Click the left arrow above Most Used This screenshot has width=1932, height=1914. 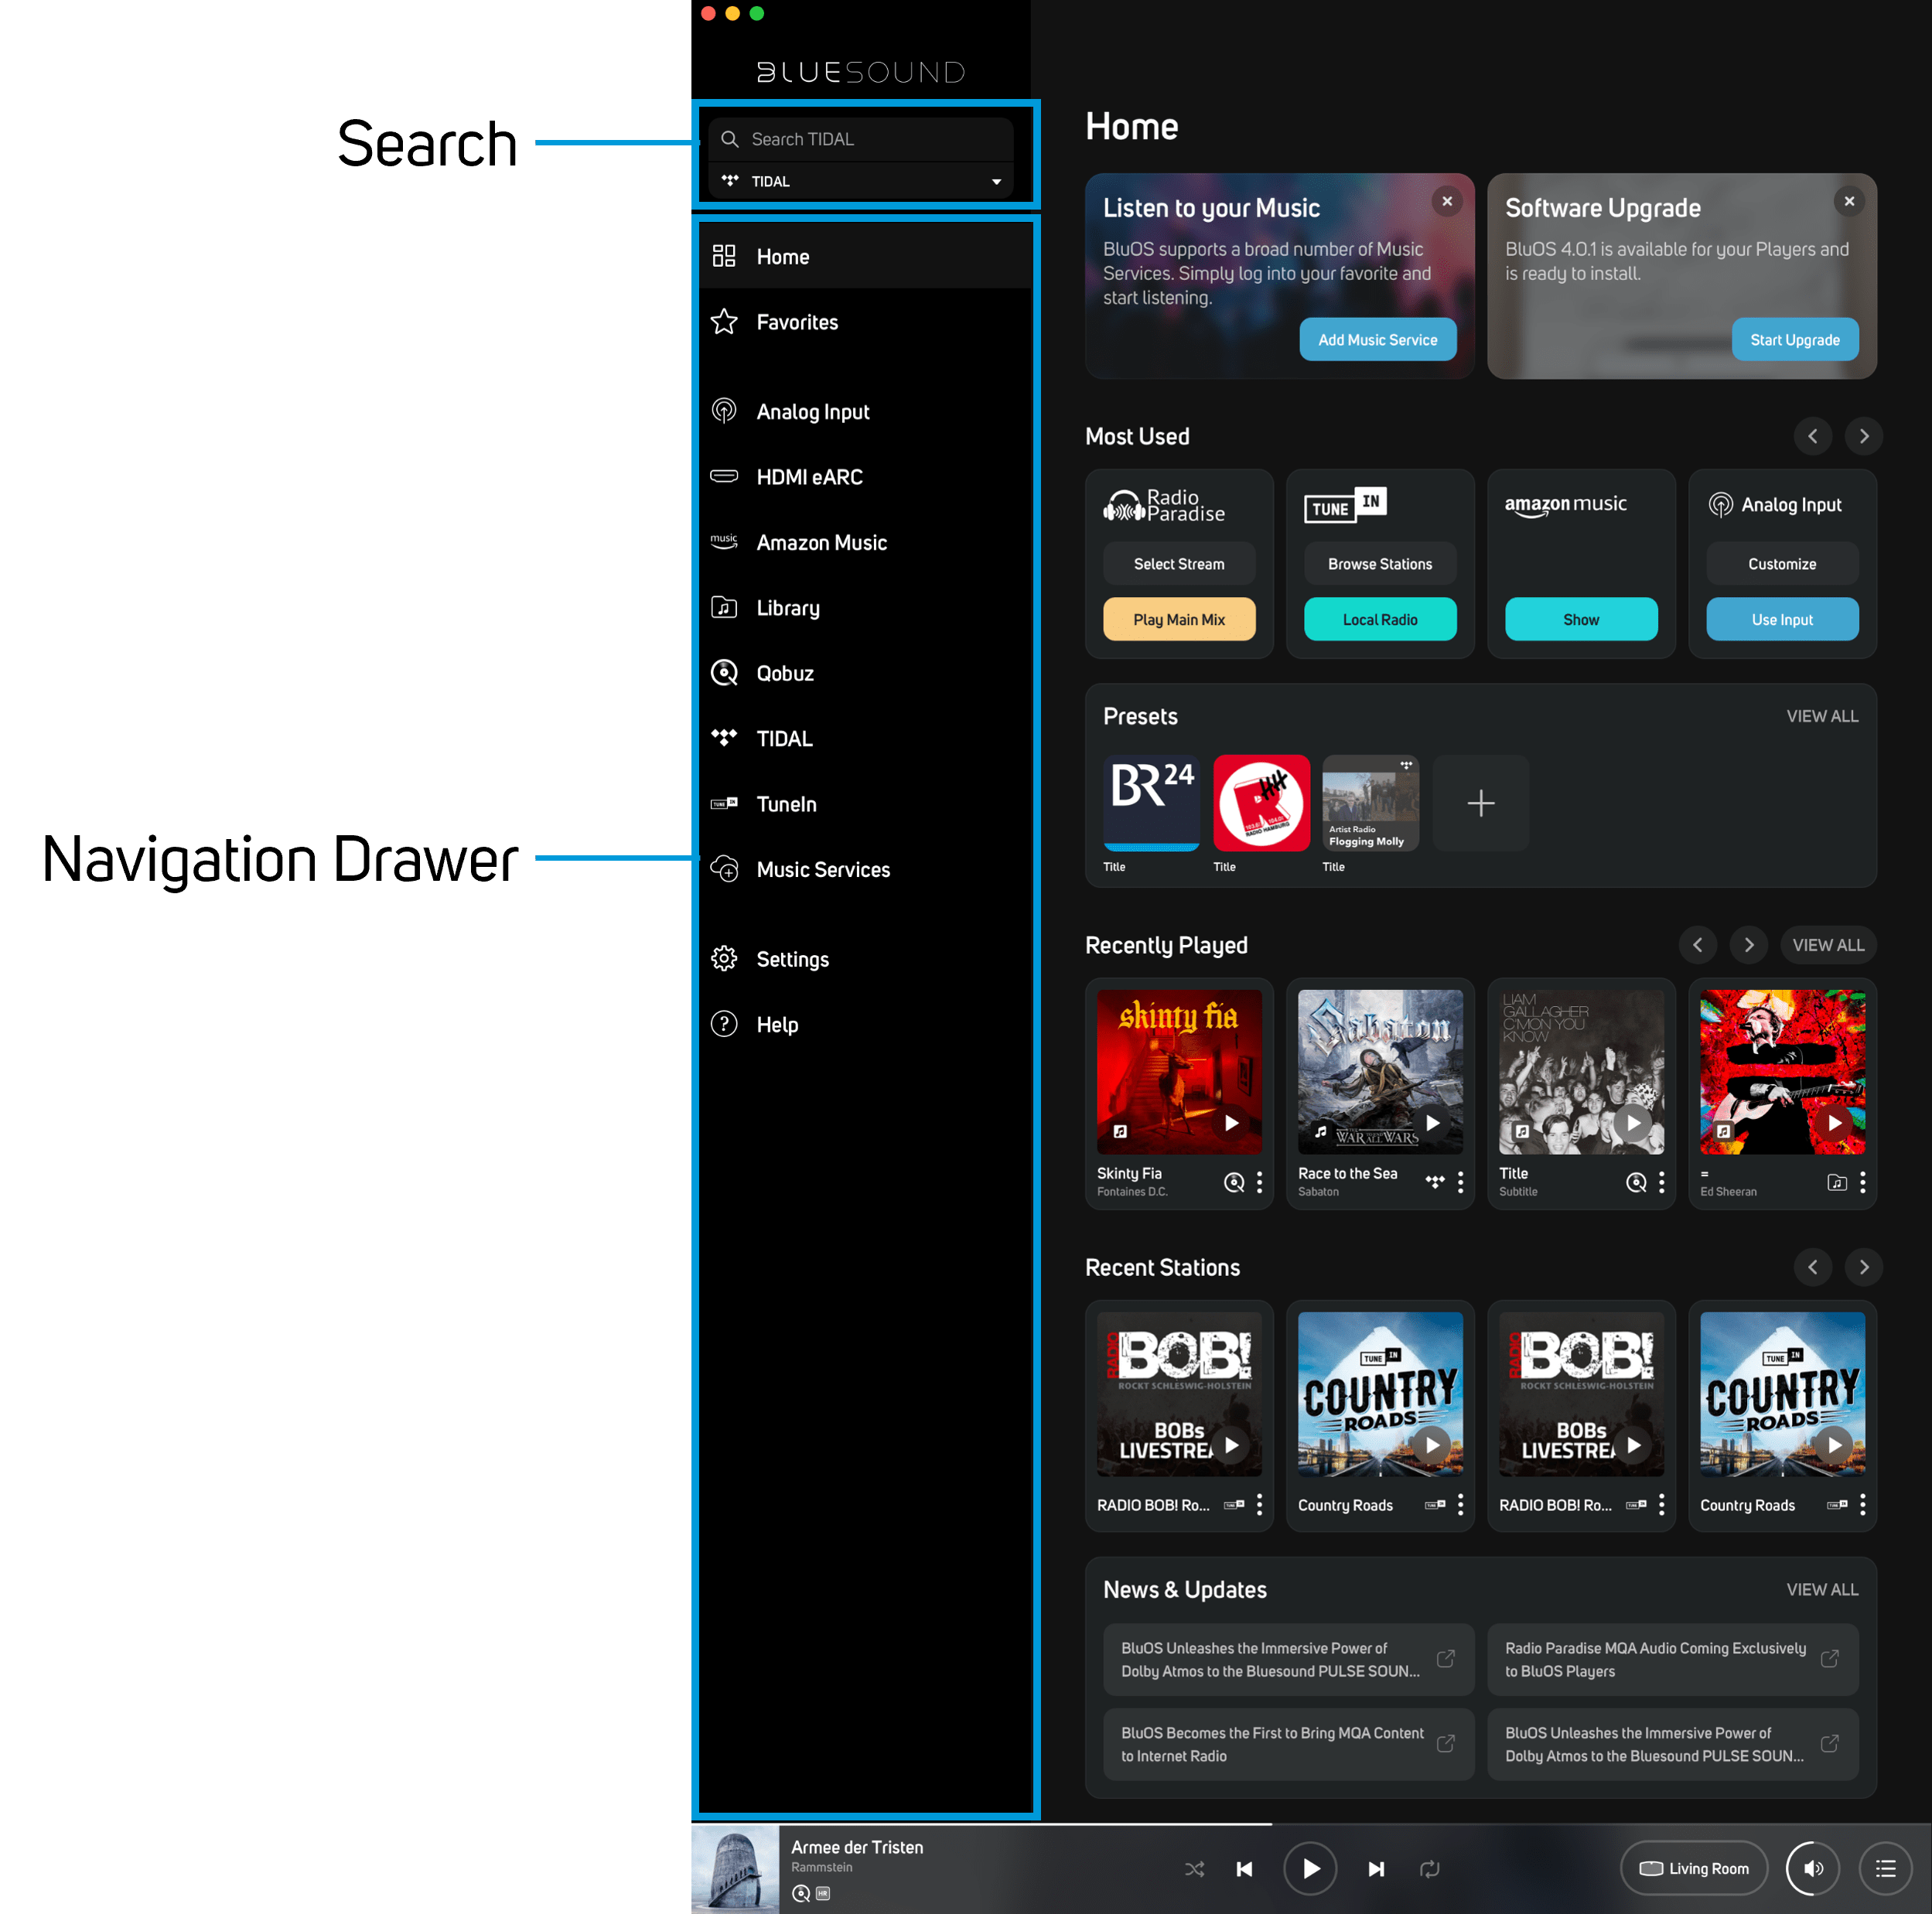(x=1813, y=436)
